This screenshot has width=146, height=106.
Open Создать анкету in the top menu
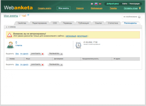click(x=45, y=8)
